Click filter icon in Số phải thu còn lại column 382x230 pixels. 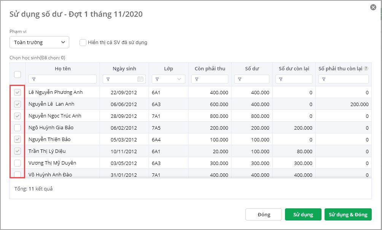pyautogui.click(x=324, y=79)
